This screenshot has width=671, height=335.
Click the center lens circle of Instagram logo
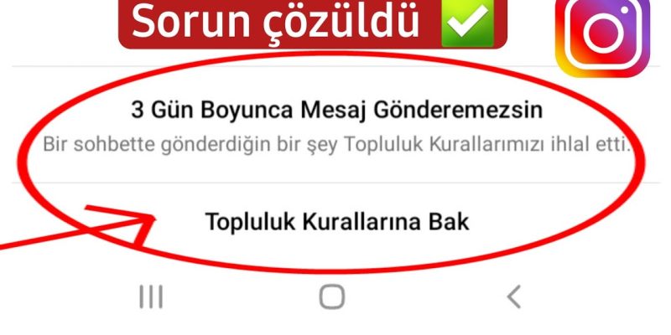[603, 33]
